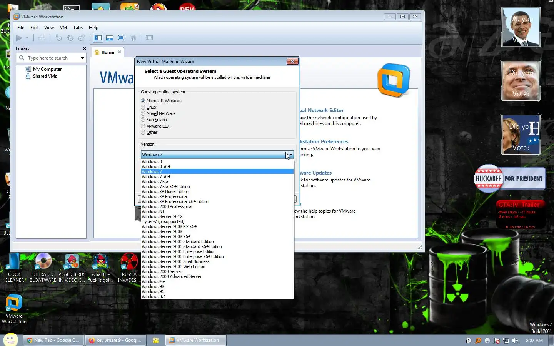Open the Help menu
Viewport: 554px width, 346px height.
click(93, 28)
